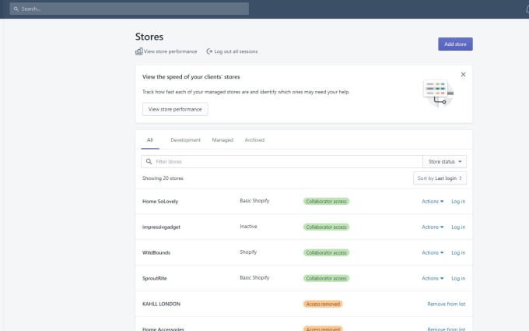Click Collaborator access badge for impressivgadget

pyautogui.click(x=326, y=227)
